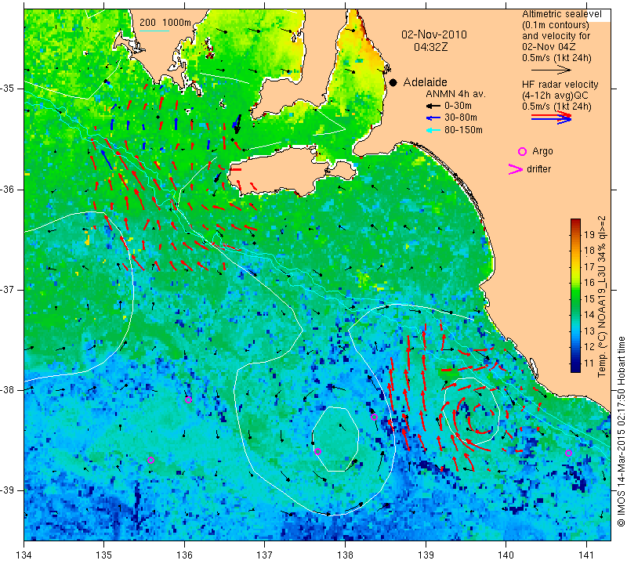Click the '-36' latitude axis label
627x564 pixels.
tap(9, 189)
